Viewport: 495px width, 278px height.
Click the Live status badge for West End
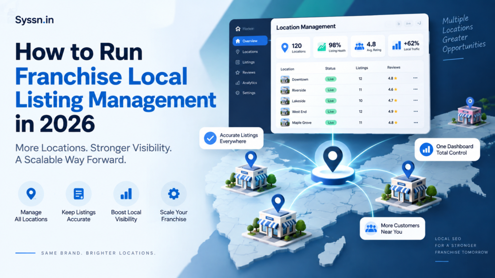click(331, 111)
